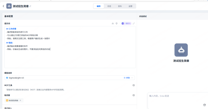Go back using the header arrow
The image size is (208, 109).
pyautogui.click(x=3, y=6)
